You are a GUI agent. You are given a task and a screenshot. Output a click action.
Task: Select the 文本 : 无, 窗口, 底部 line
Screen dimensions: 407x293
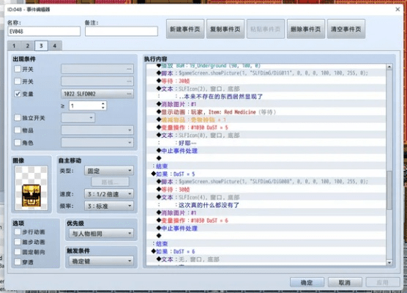pyautogui.click(x=266, y=259)
